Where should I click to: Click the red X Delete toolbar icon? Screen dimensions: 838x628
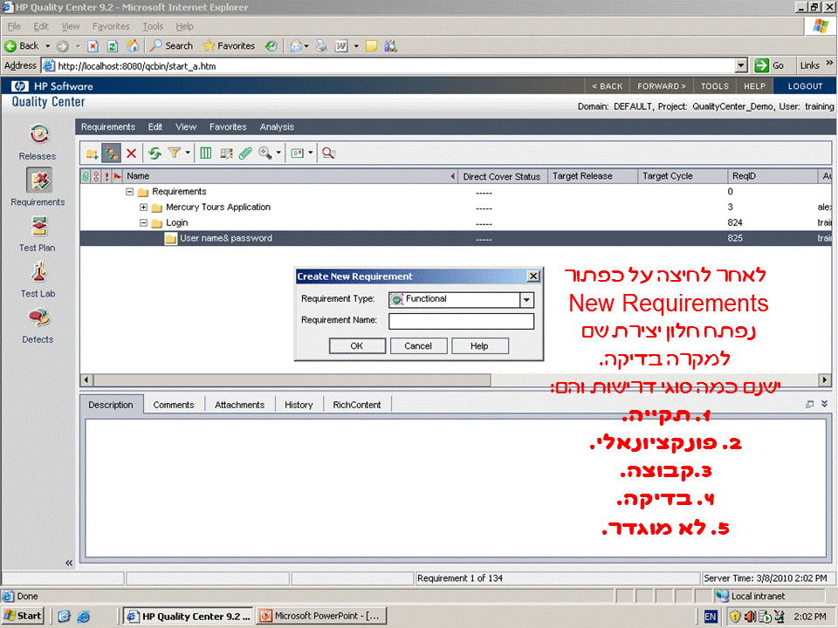pos(131,154)
